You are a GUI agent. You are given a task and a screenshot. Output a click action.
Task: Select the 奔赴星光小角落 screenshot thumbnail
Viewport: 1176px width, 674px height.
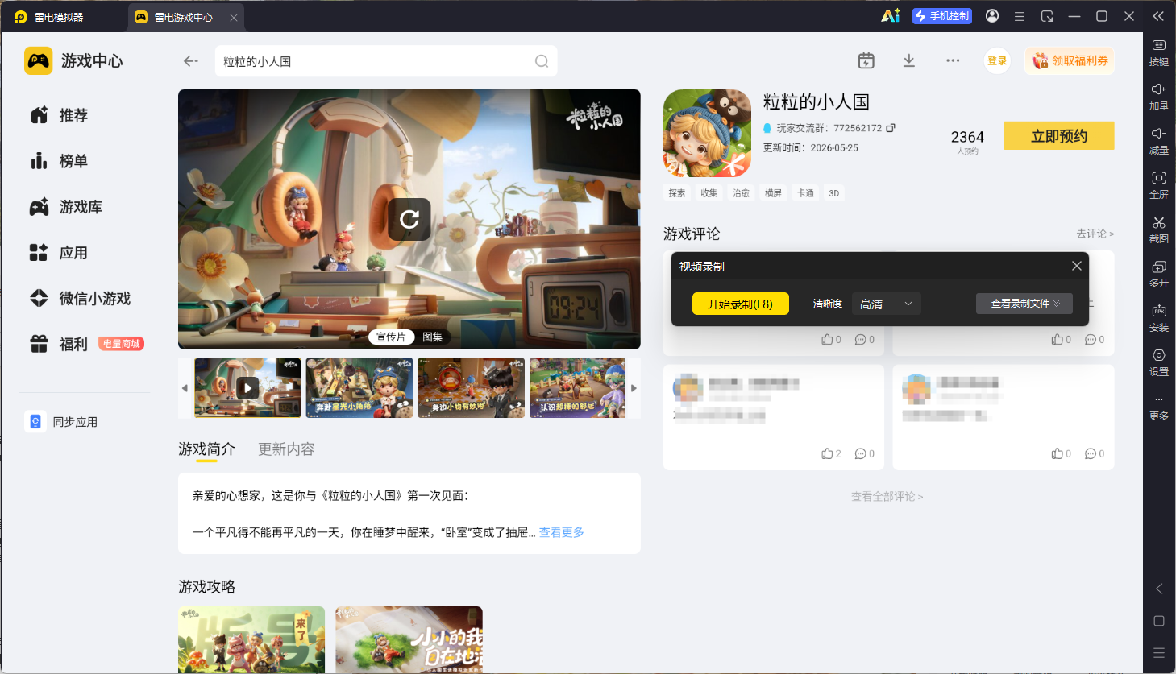(x=359, y=388)
